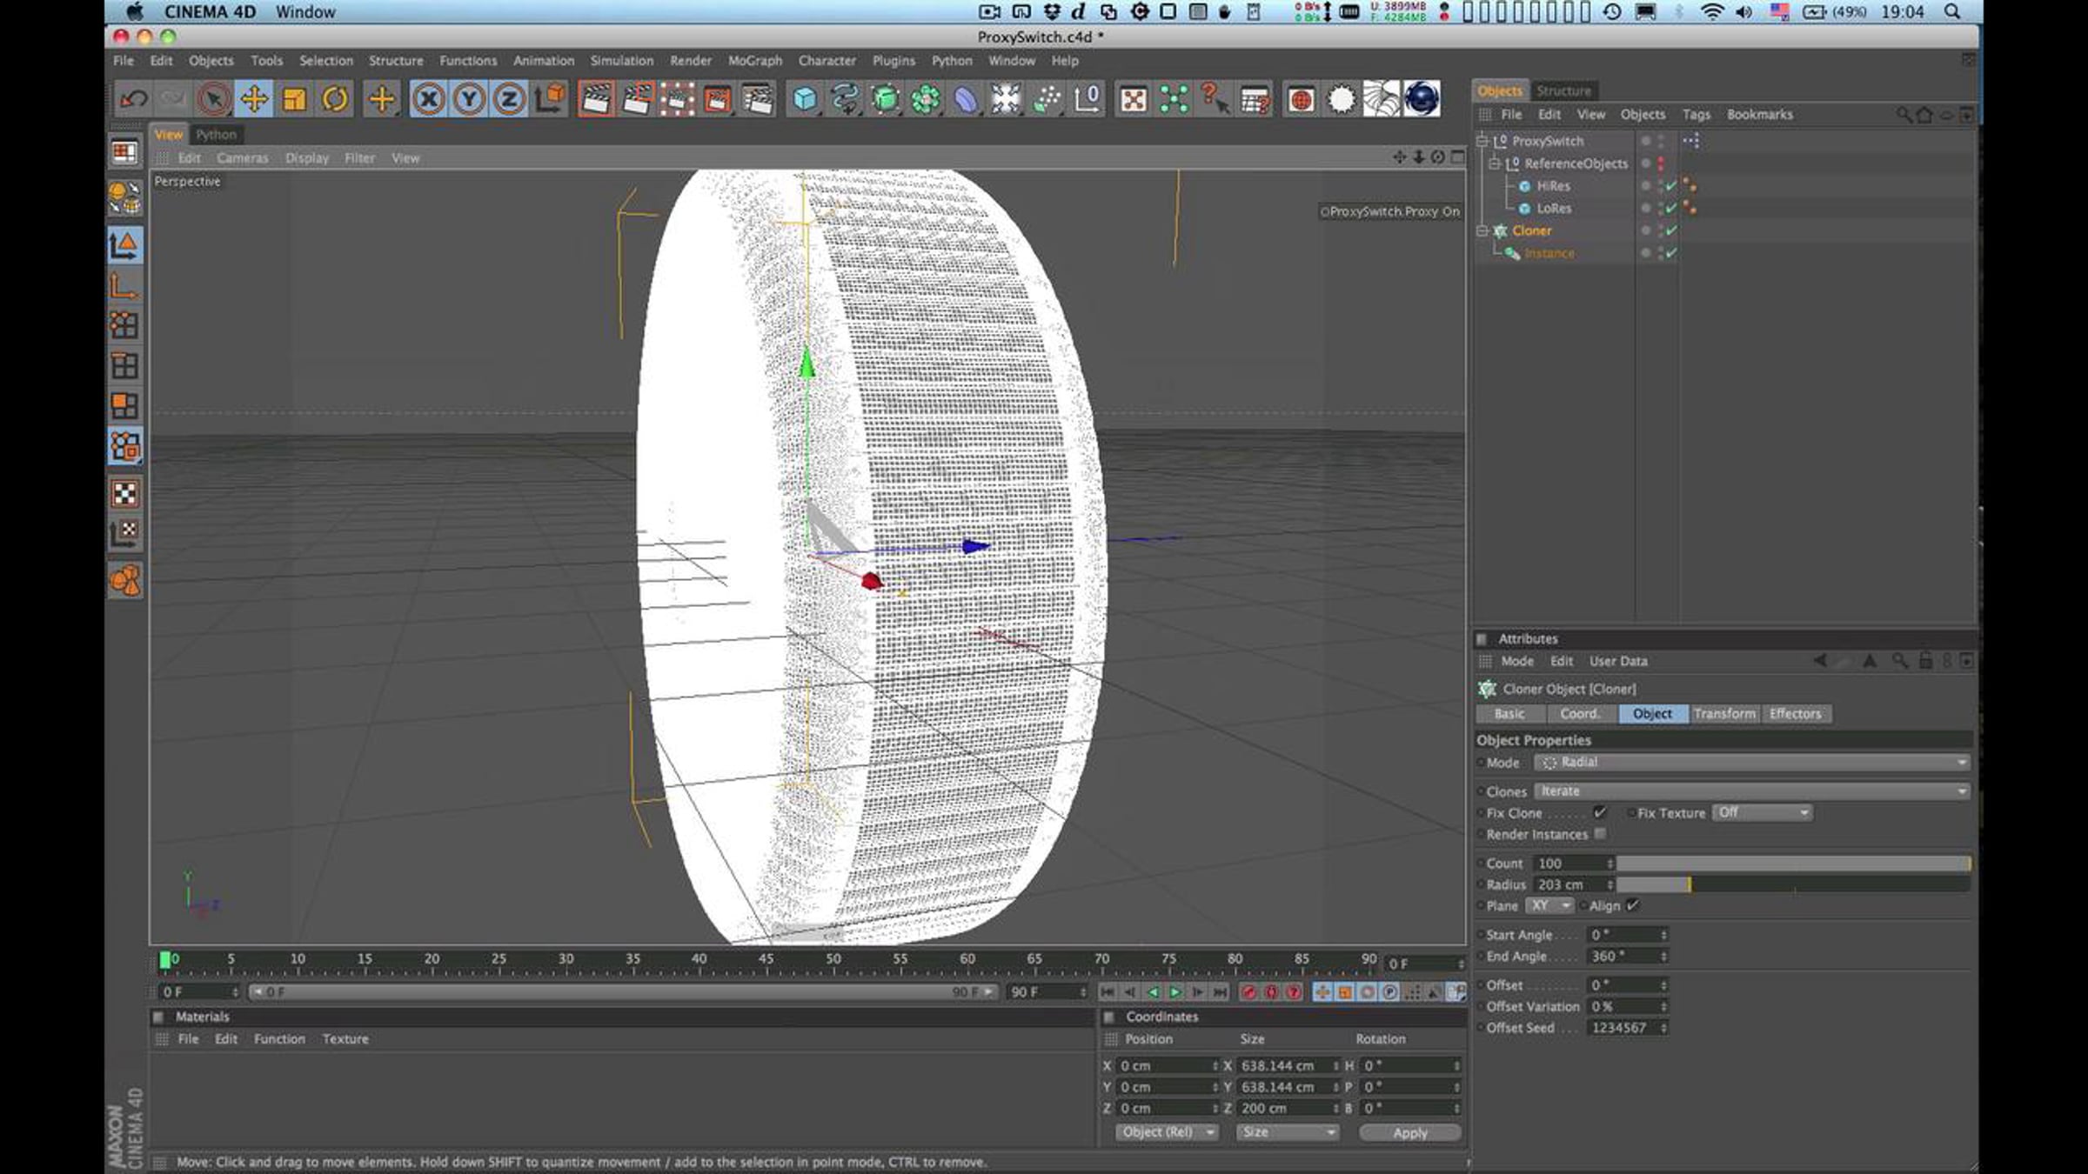Open the Fix Texture dropdown set to Off
The image size is (2088, 1174).
(x=1762, y=813)
